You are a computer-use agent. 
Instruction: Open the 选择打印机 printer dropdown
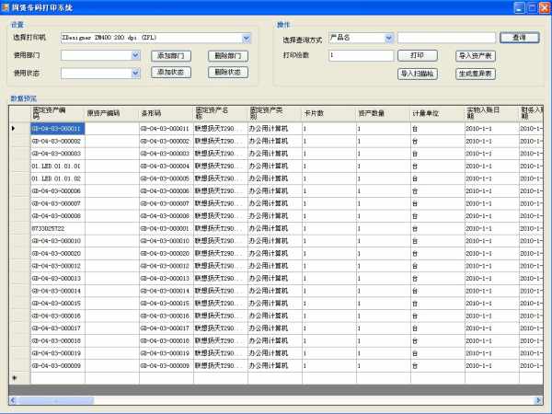246,39
